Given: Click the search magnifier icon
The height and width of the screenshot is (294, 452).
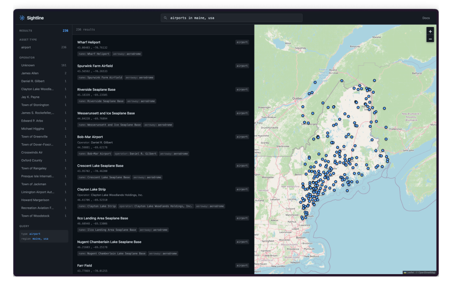Looking at the screenshot, I should (x=165, y=18).
